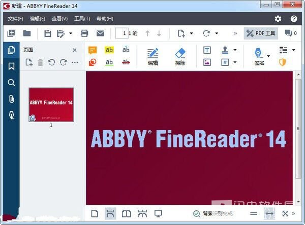The height and width of the screenshot is (225, 305).
Task: Select the yellow Highlight text tool
Action: point(109,50)
